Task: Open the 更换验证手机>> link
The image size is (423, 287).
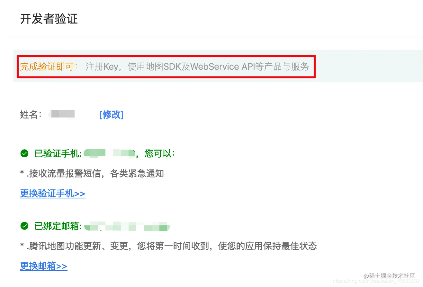Action: coord(53,194)
